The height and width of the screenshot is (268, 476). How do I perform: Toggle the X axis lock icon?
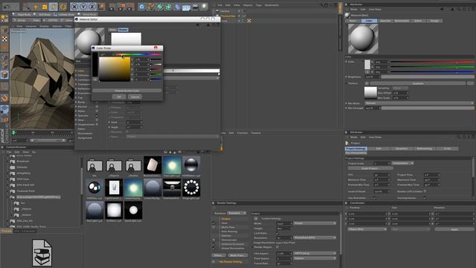74,7
